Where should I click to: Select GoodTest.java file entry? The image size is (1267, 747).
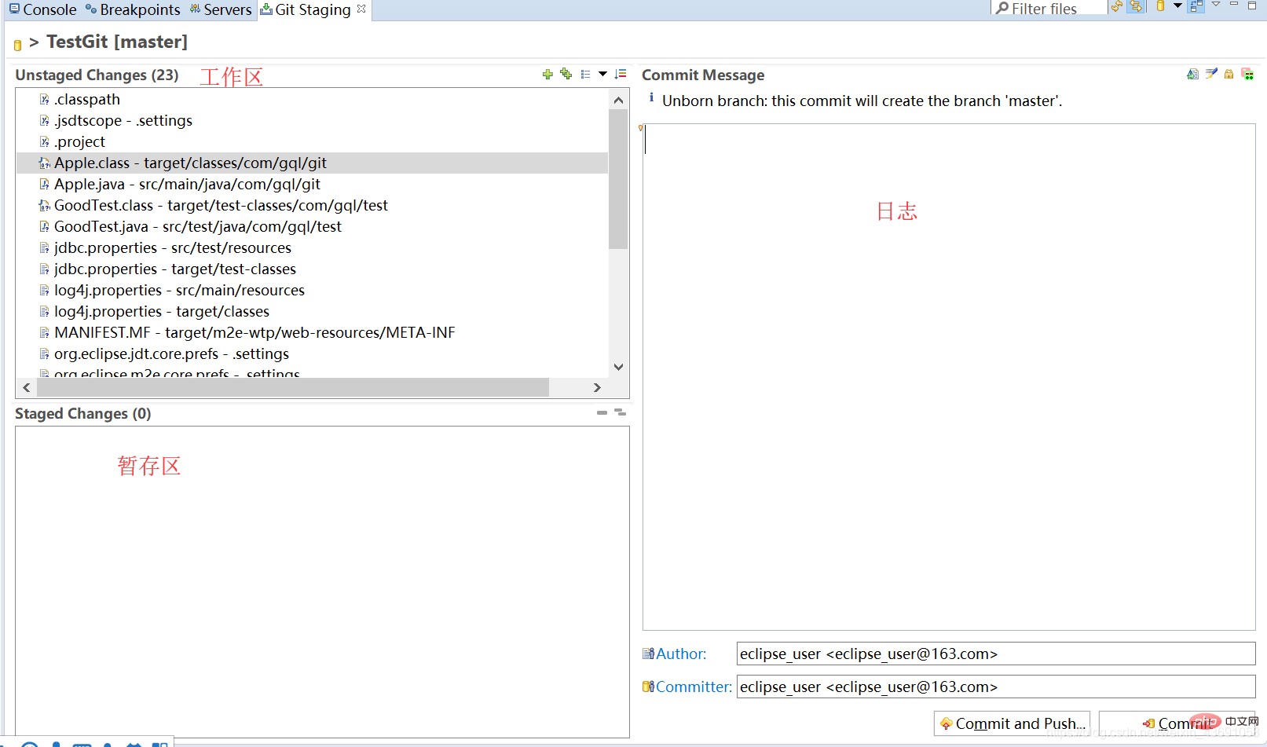click(x=312, y=226)
